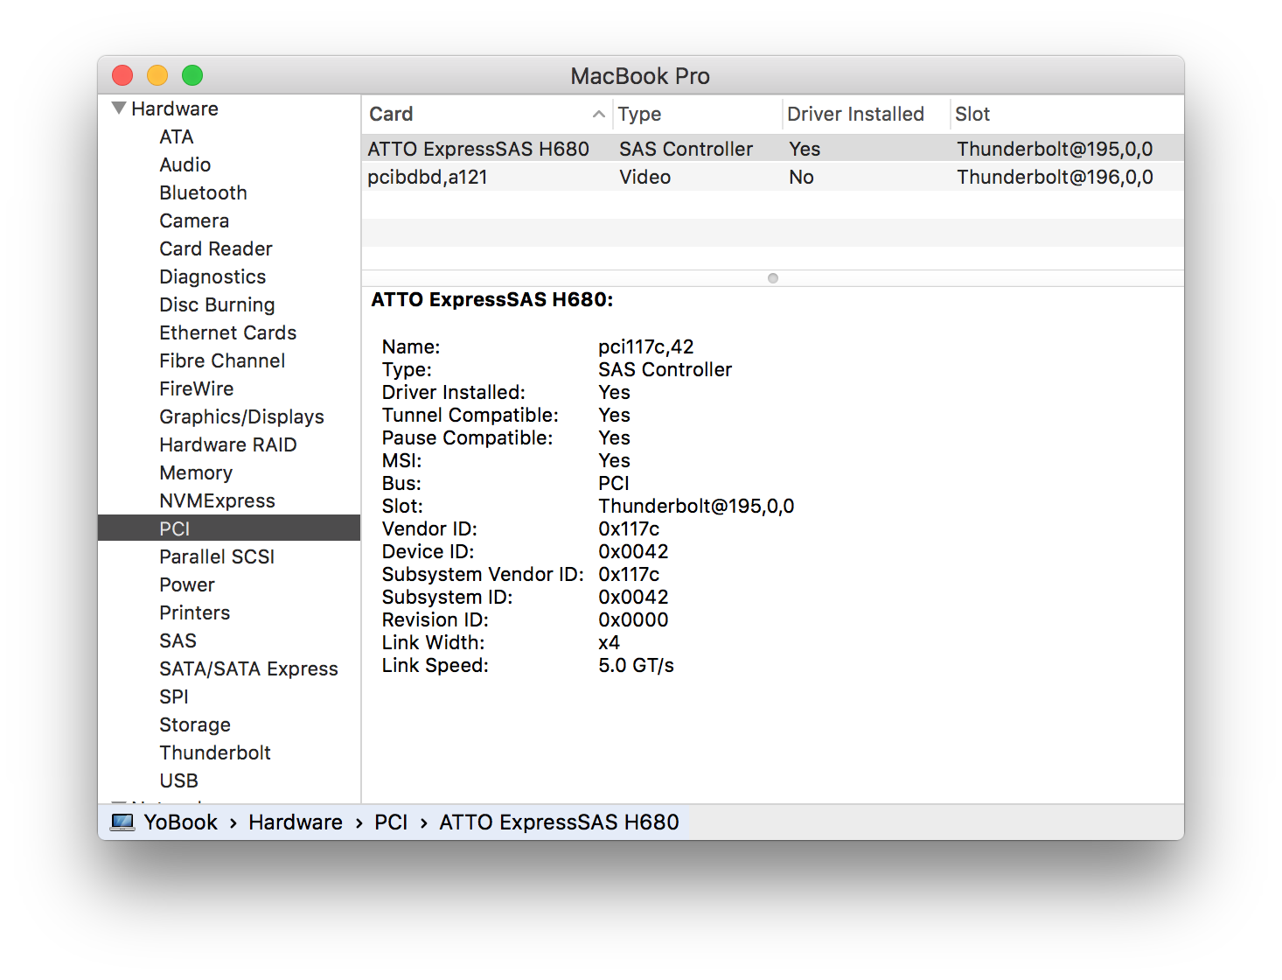Screen dimensions: 1282x980
Task: Select the highlighted PCI sidebar item
Action: point(229,528)
